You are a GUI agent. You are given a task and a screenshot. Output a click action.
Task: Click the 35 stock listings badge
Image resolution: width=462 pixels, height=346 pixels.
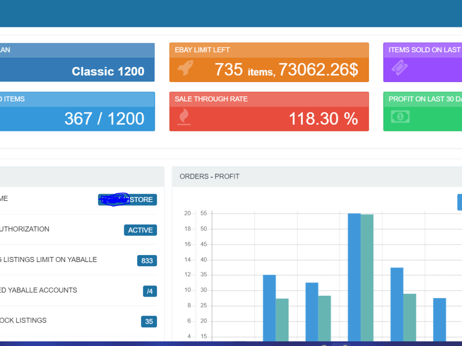click(149, 322)
